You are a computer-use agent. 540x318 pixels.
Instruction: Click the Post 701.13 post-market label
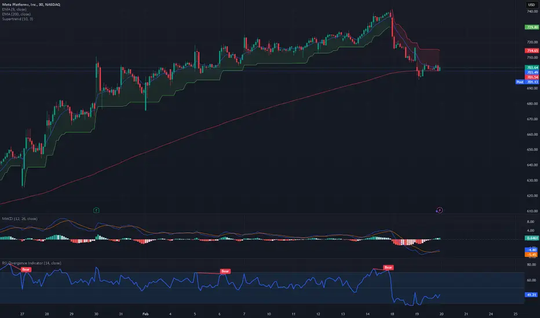coord(527,82)
